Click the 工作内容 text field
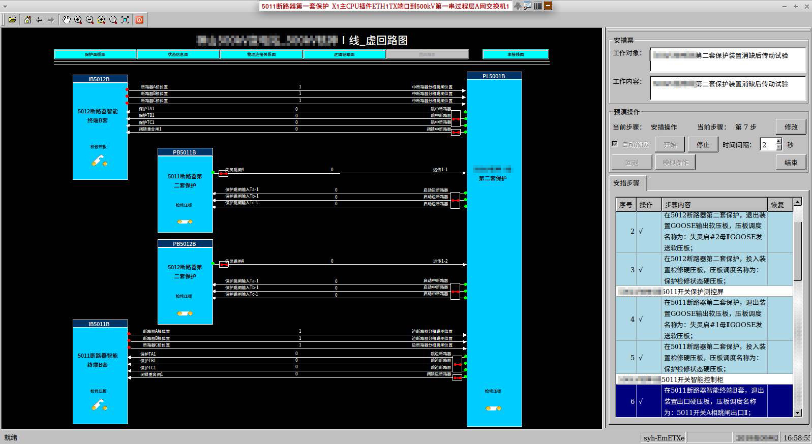Viewport: 812px width, 444px height. pos(728,88)
